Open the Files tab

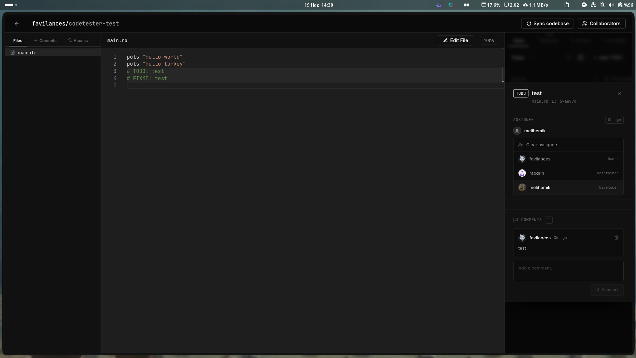tap(18, 40)
